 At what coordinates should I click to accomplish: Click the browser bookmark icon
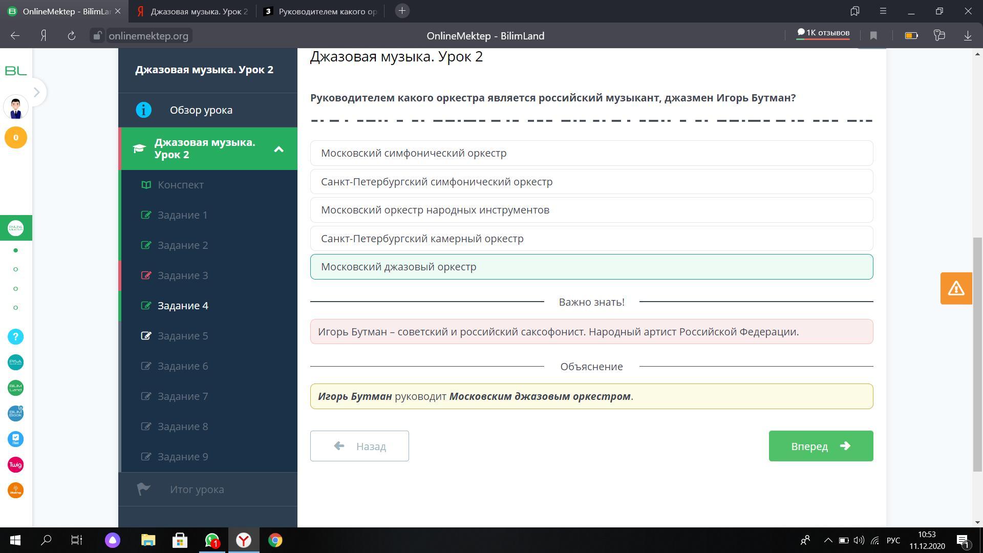873,35
